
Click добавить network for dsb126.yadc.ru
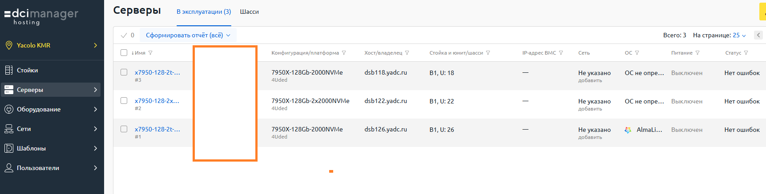(590, 137)
